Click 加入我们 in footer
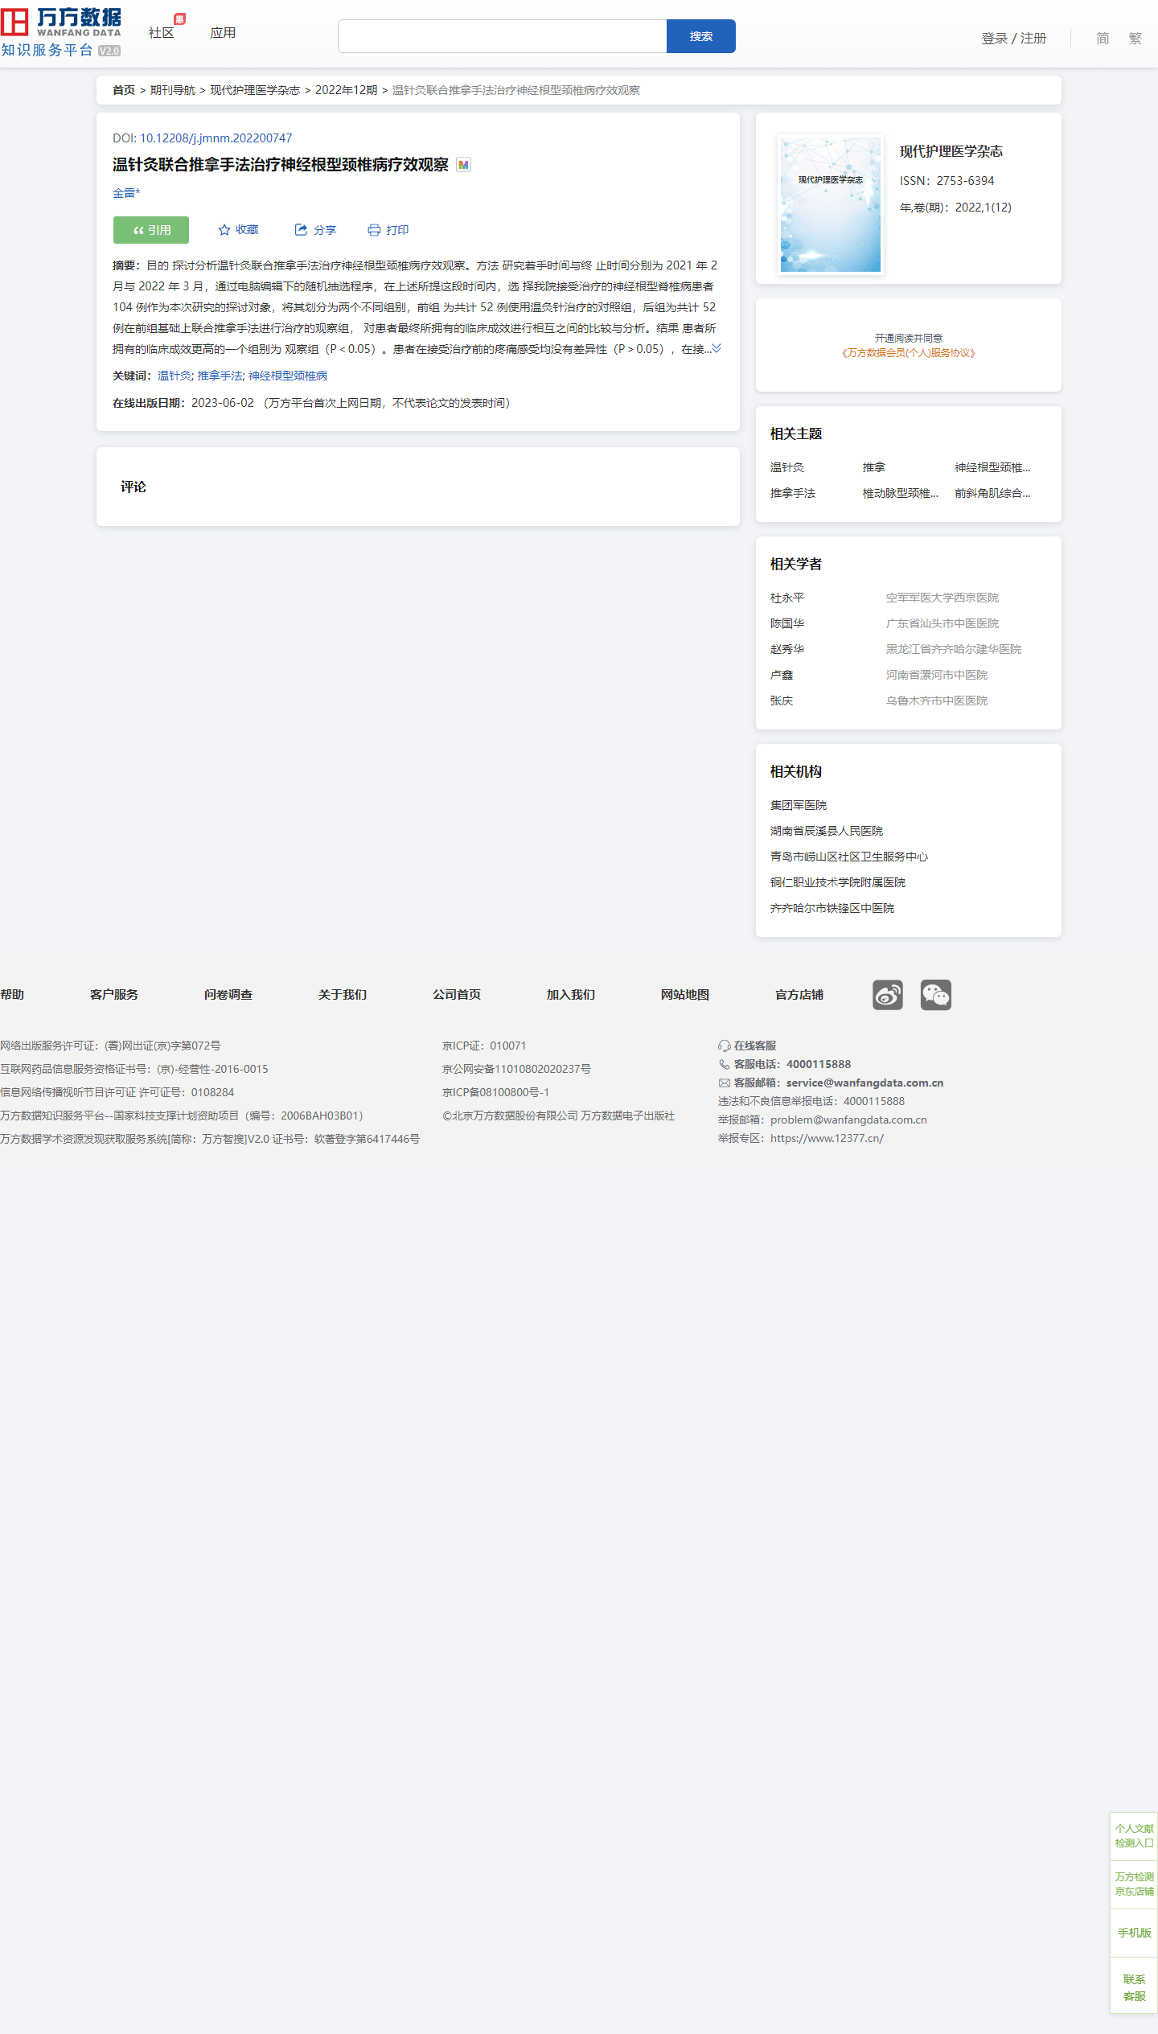 tap(571, 995)
